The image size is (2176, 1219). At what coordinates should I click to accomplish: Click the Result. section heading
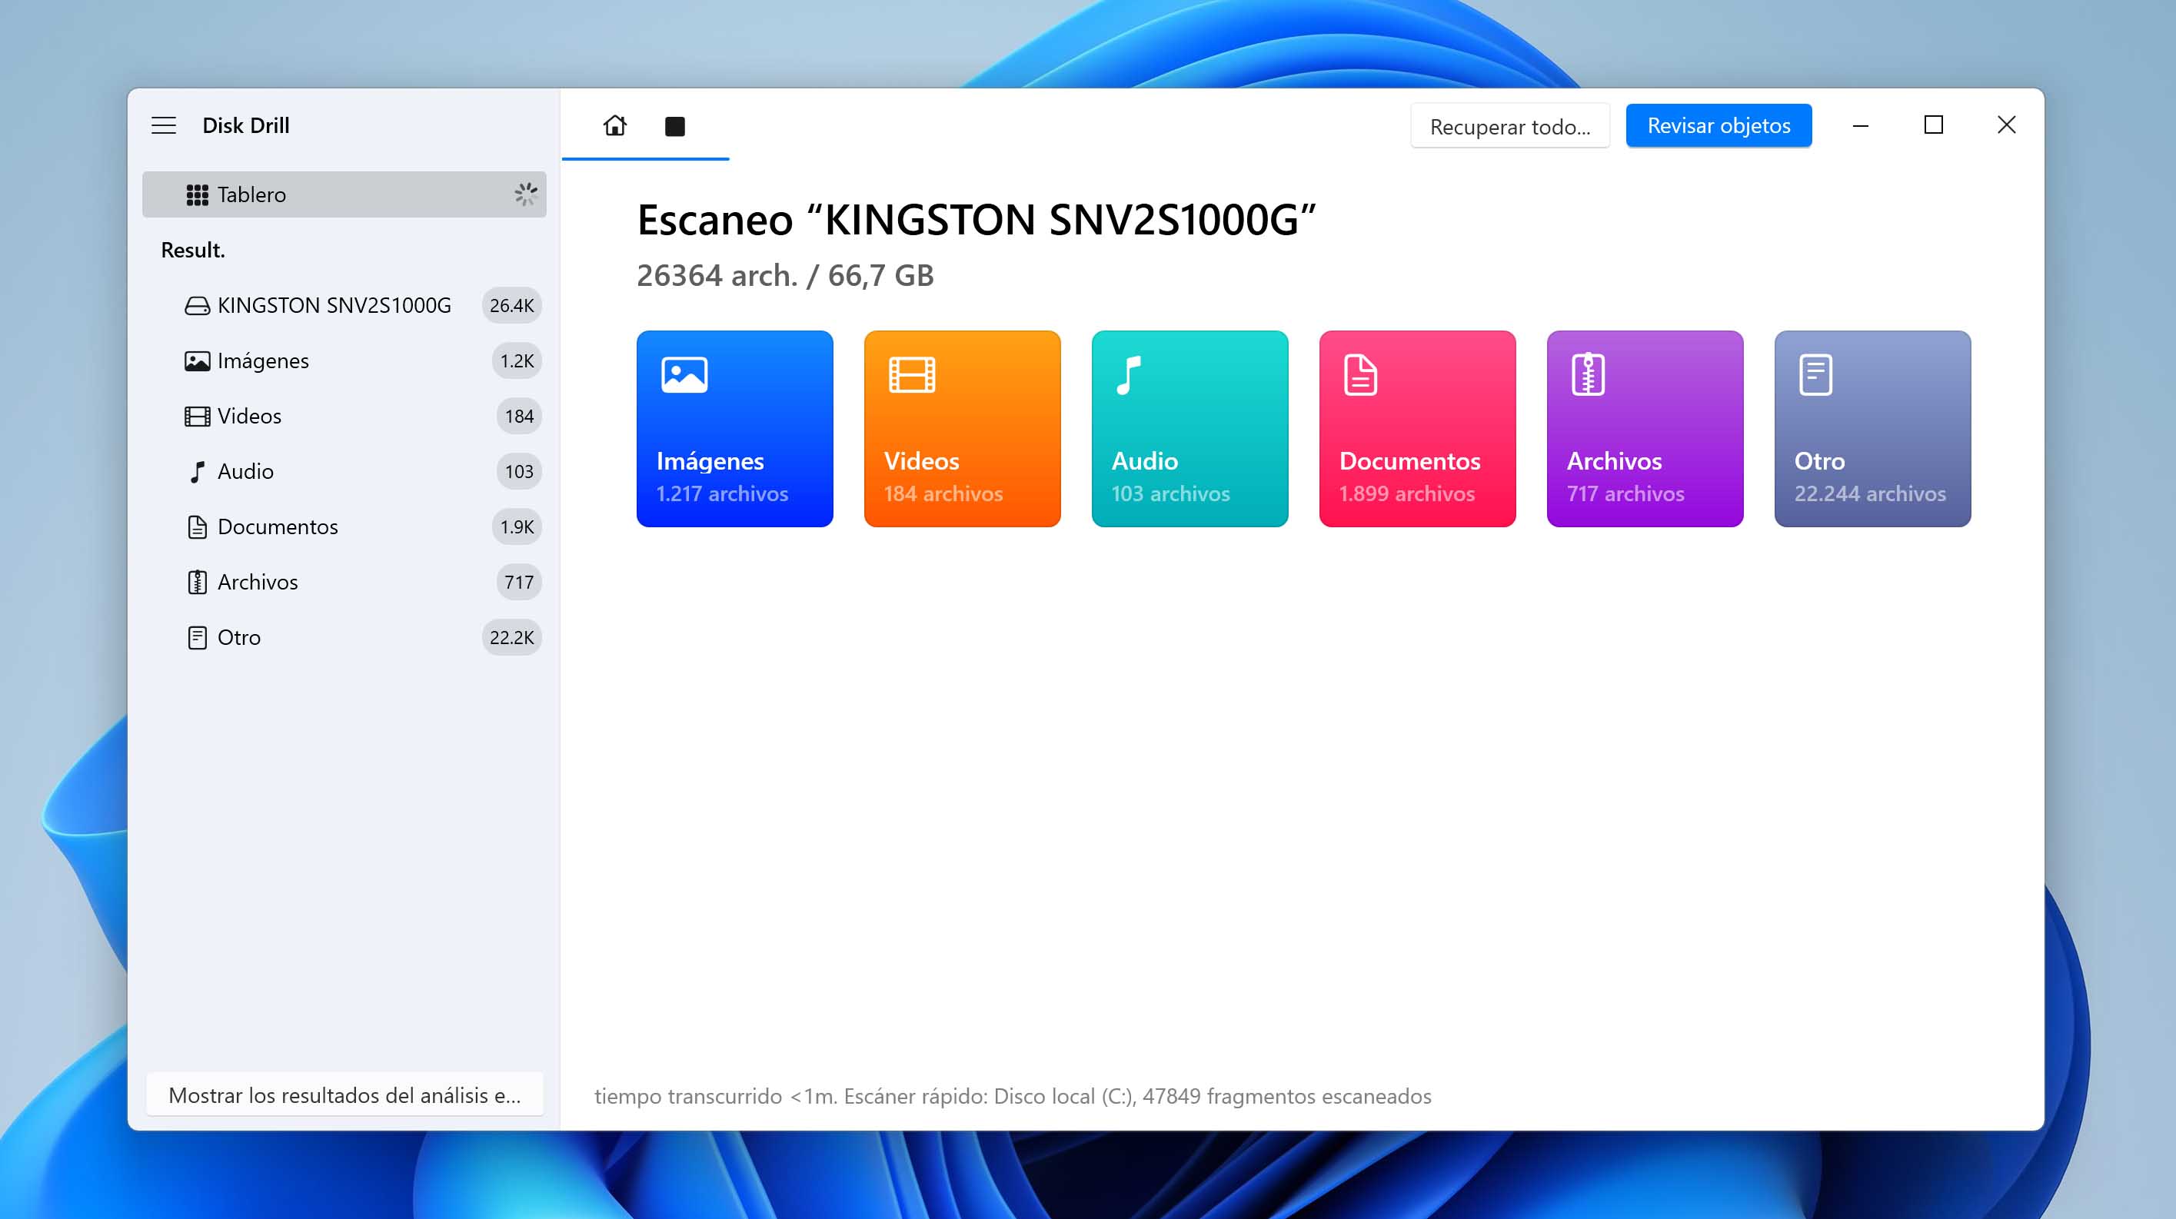192,251
